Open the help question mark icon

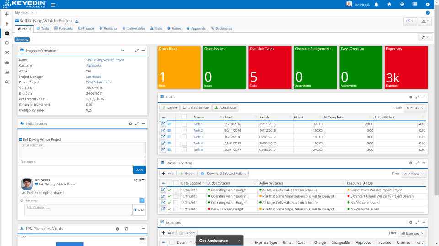(x=428, y=13)
